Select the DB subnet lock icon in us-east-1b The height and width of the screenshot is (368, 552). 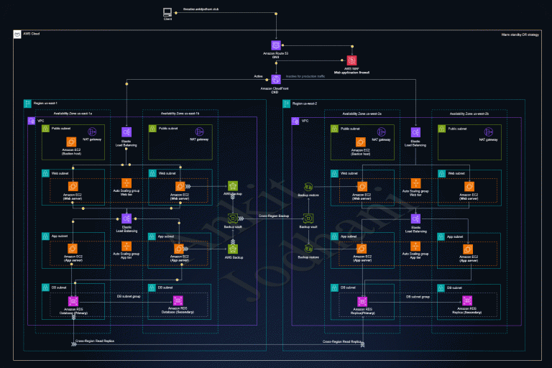(x=152, y=287)
